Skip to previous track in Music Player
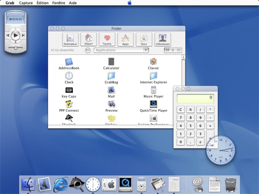The width and height of the screenshot is (259, 194). [8, 35]
